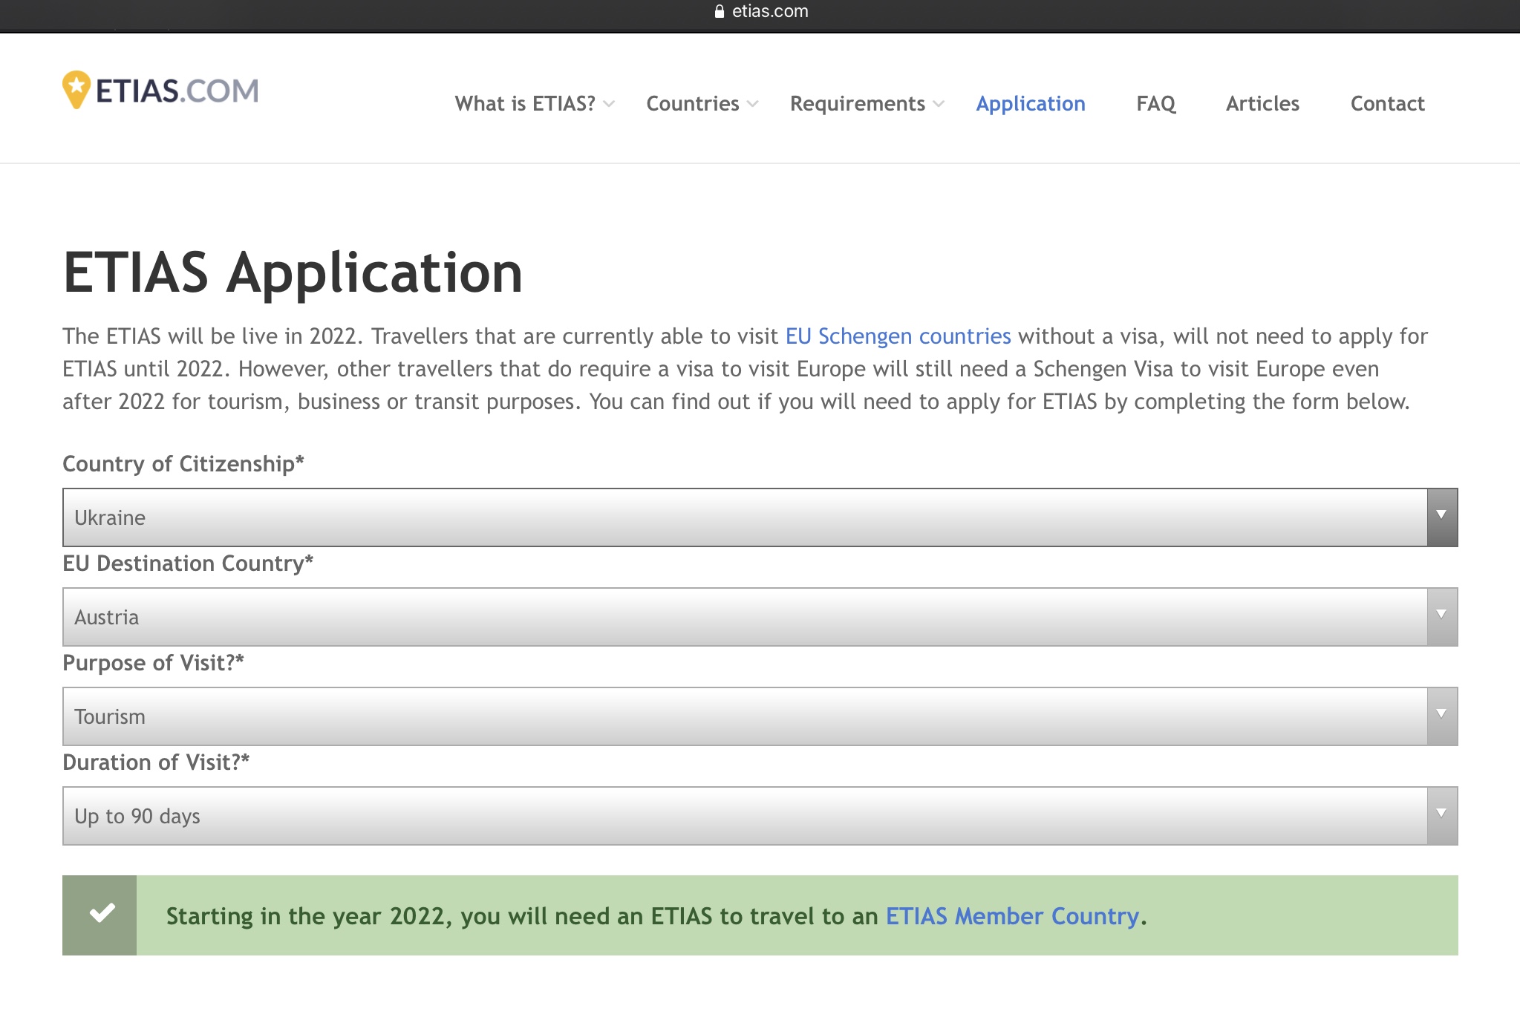Open the Tourism purpose select box

coord(743,716)
